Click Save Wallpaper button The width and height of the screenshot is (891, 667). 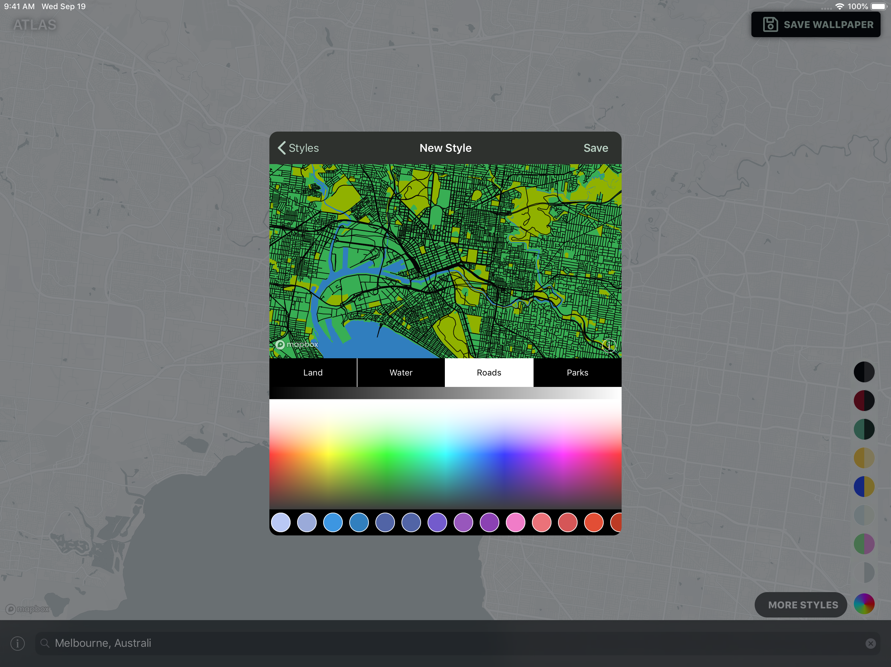[x=816, y=24]
